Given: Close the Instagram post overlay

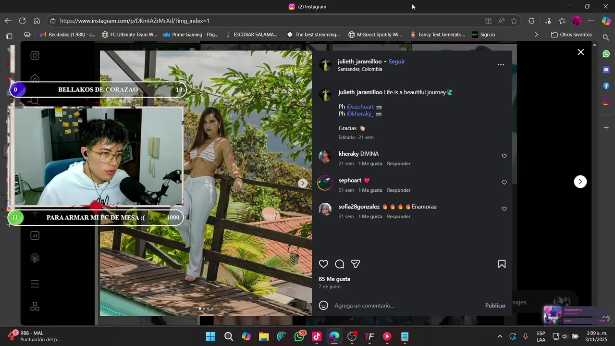Looking at the screenshot, I should (580, 52).
